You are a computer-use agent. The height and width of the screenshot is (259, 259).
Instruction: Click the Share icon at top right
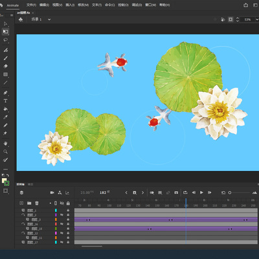(245, 5)
